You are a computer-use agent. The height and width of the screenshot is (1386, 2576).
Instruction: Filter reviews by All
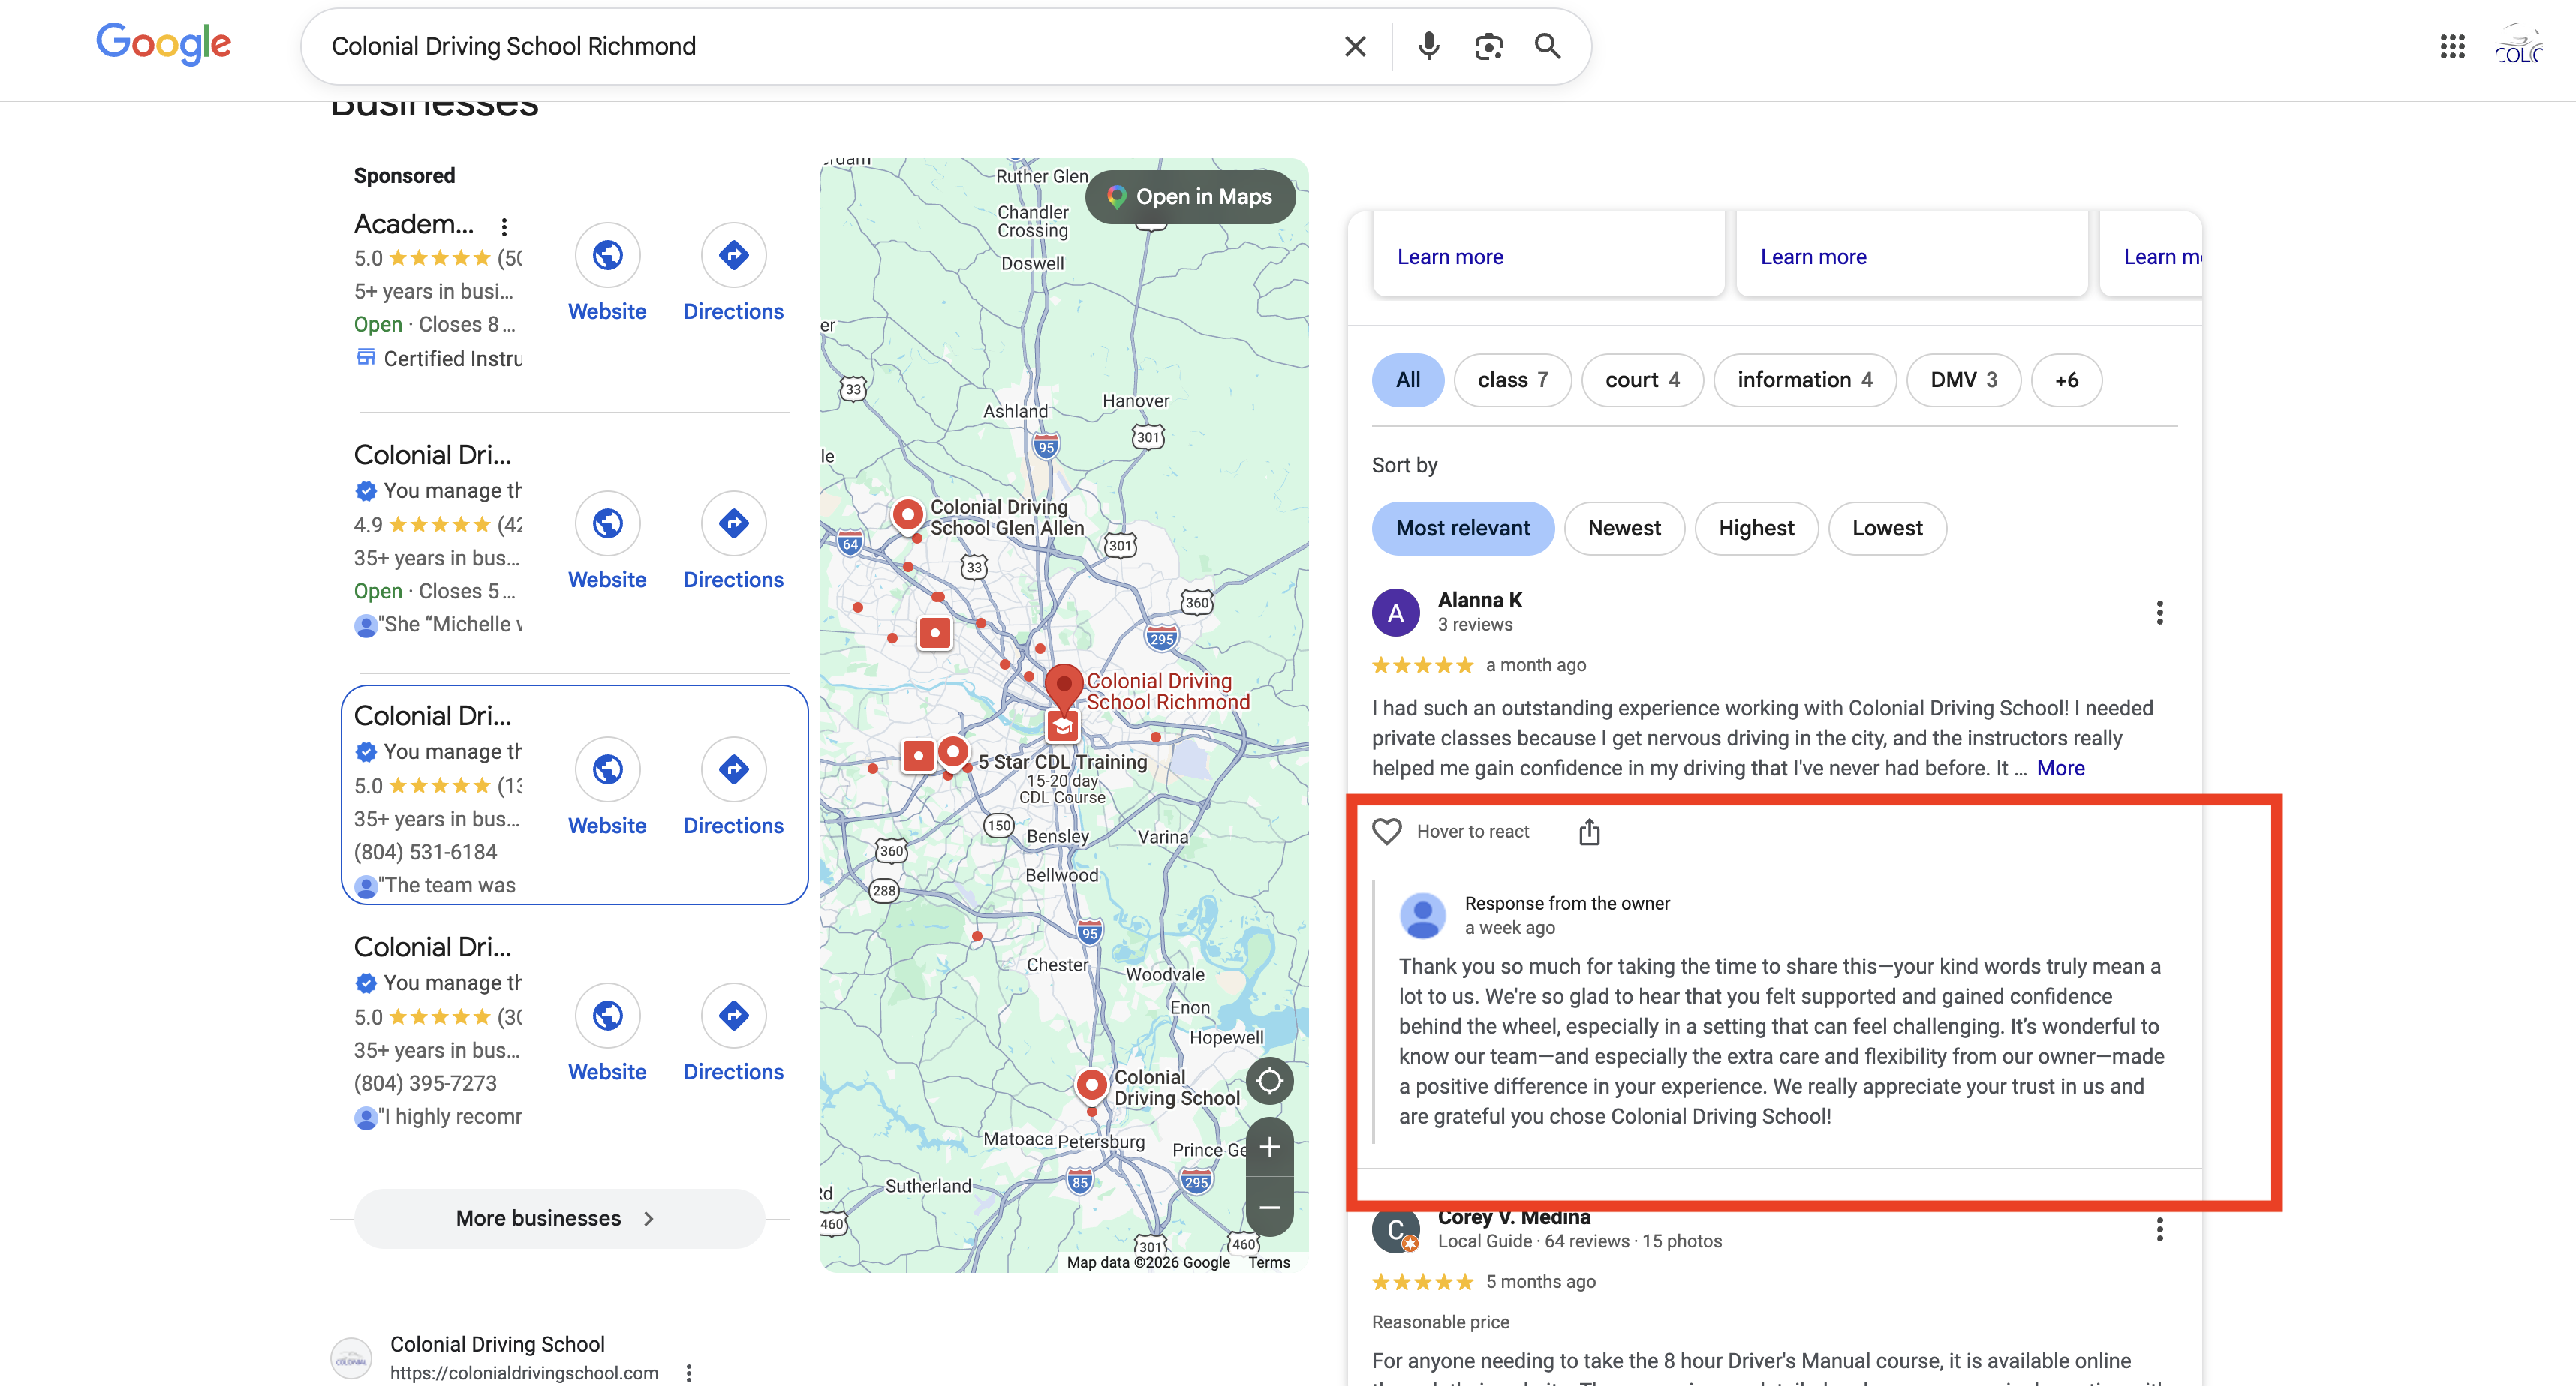coord(1407,379)
